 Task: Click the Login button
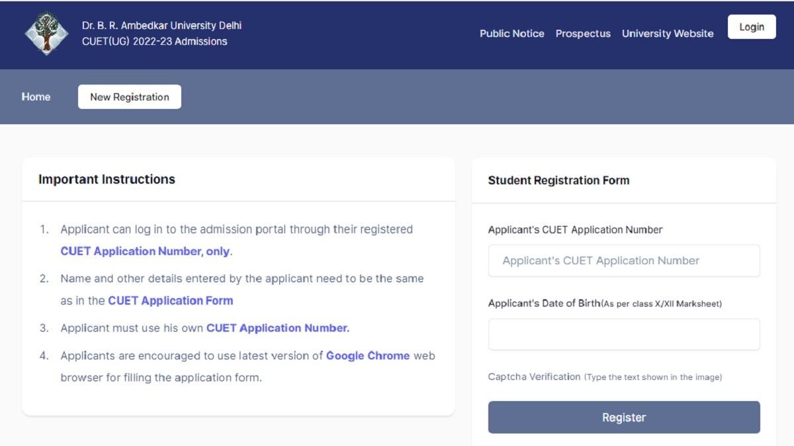pos(752,26)
